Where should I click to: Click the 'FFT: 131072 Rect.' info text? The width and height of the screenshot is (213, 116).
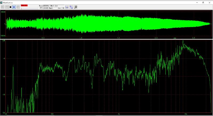coord(46,8)
